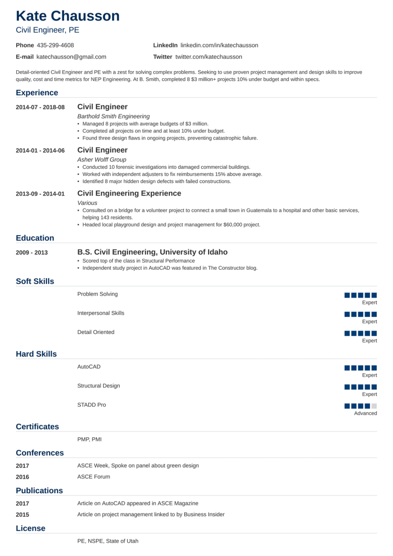The height and width of the screenshot is (556, 393).
Task: Click the katechausson@gmail.com email address
Action: tap(71, 57)
